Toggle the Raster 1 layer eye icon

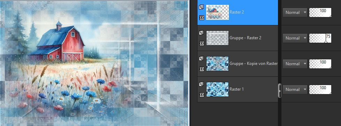pyautogui.click(x=202, y=94)
